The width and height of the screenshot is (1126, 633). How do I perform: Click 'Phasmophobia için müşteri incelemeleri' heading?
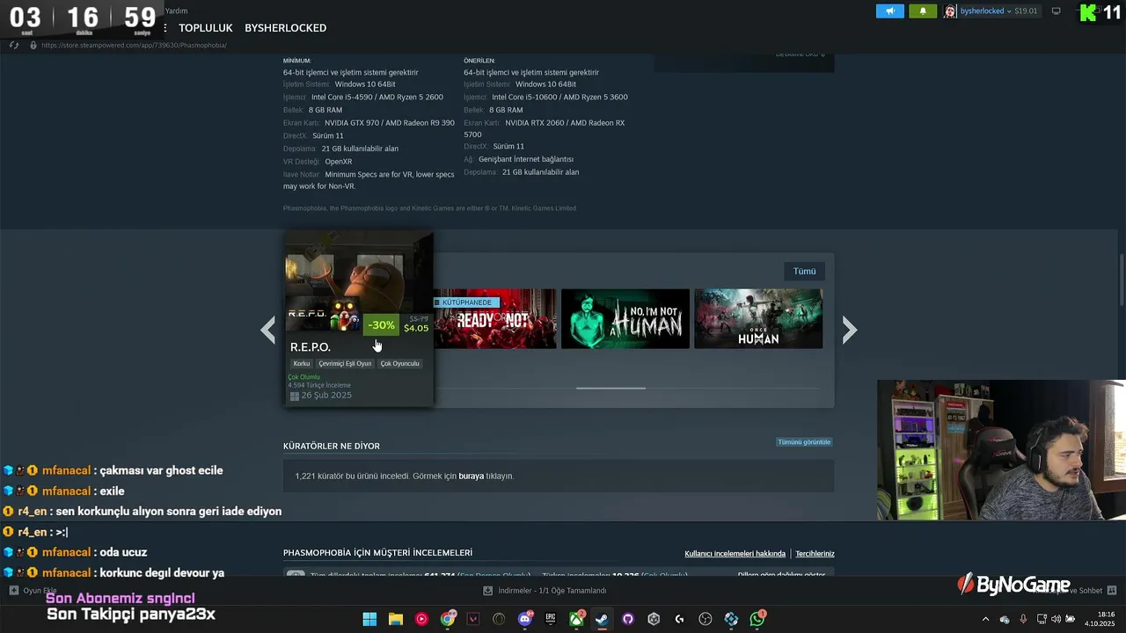(377, 553)
